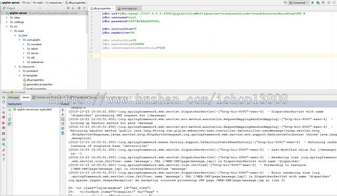Screen dimensions: 337x196
Task: Open debug settings gear in sidebar
Action: pos(4,144)
